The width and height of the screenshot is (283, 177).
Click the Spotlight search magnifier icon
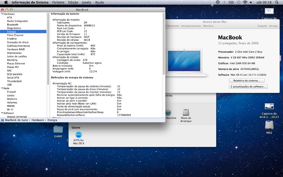click(277, 2)
